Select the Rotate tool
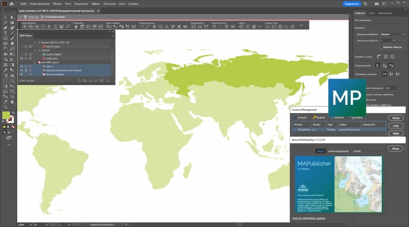Screen dimensions: 409x227 coord(5,49)
